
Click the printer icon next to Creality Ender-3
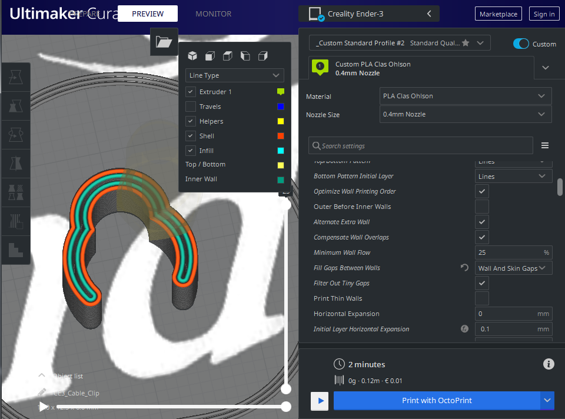316,14
